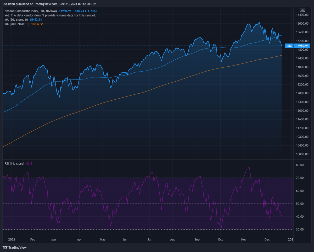
Task: Click the 12000.00 price axis label
Action: pyautogui.click(x=302, y=111)
